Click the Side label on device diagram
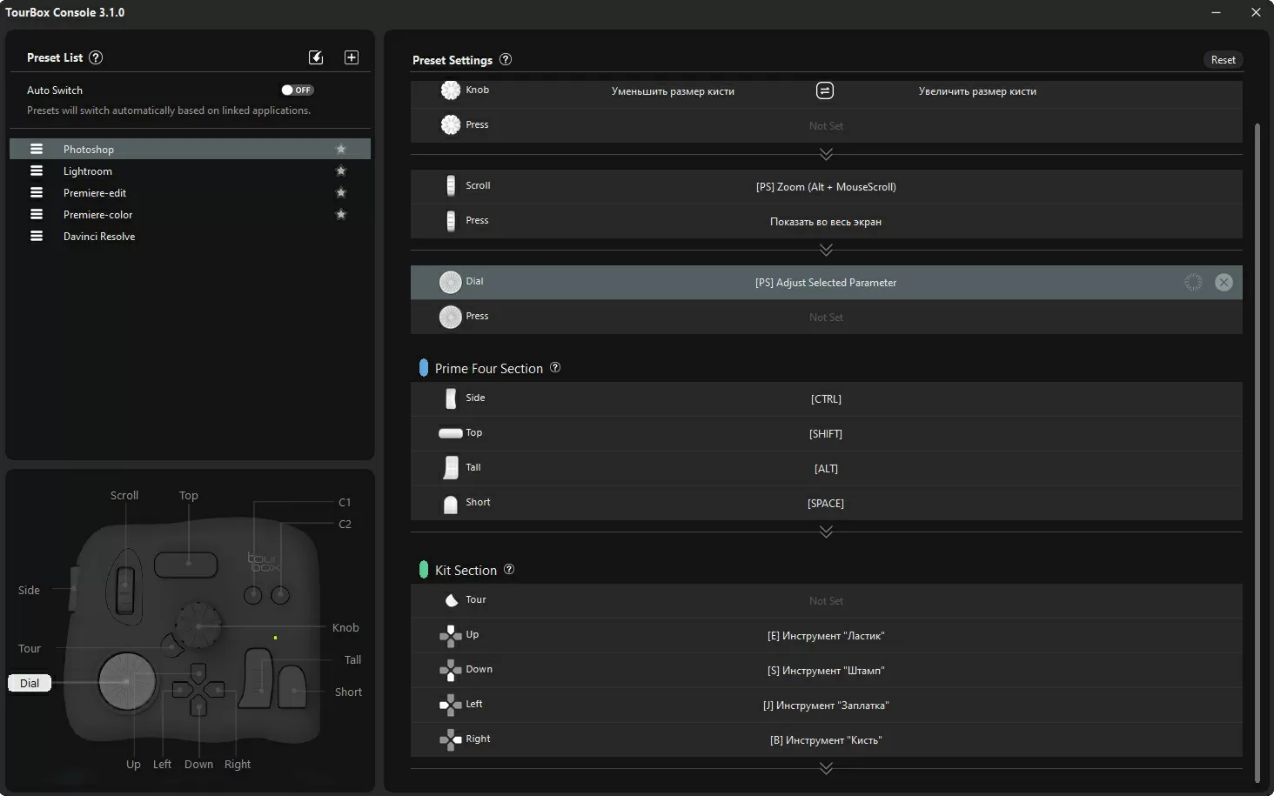 [29, 590]
